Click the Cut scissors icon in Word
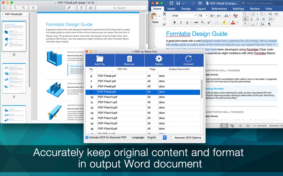This screenshot has width=283, height=176. pos(164,14)
